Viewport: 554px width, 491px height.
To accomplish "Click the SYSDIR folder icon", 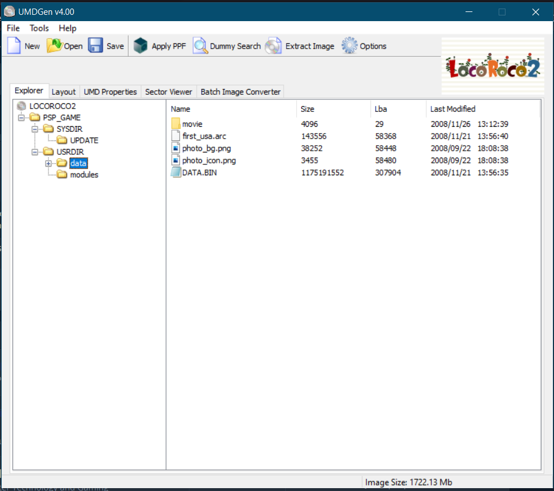I will (x=48, y=128).
